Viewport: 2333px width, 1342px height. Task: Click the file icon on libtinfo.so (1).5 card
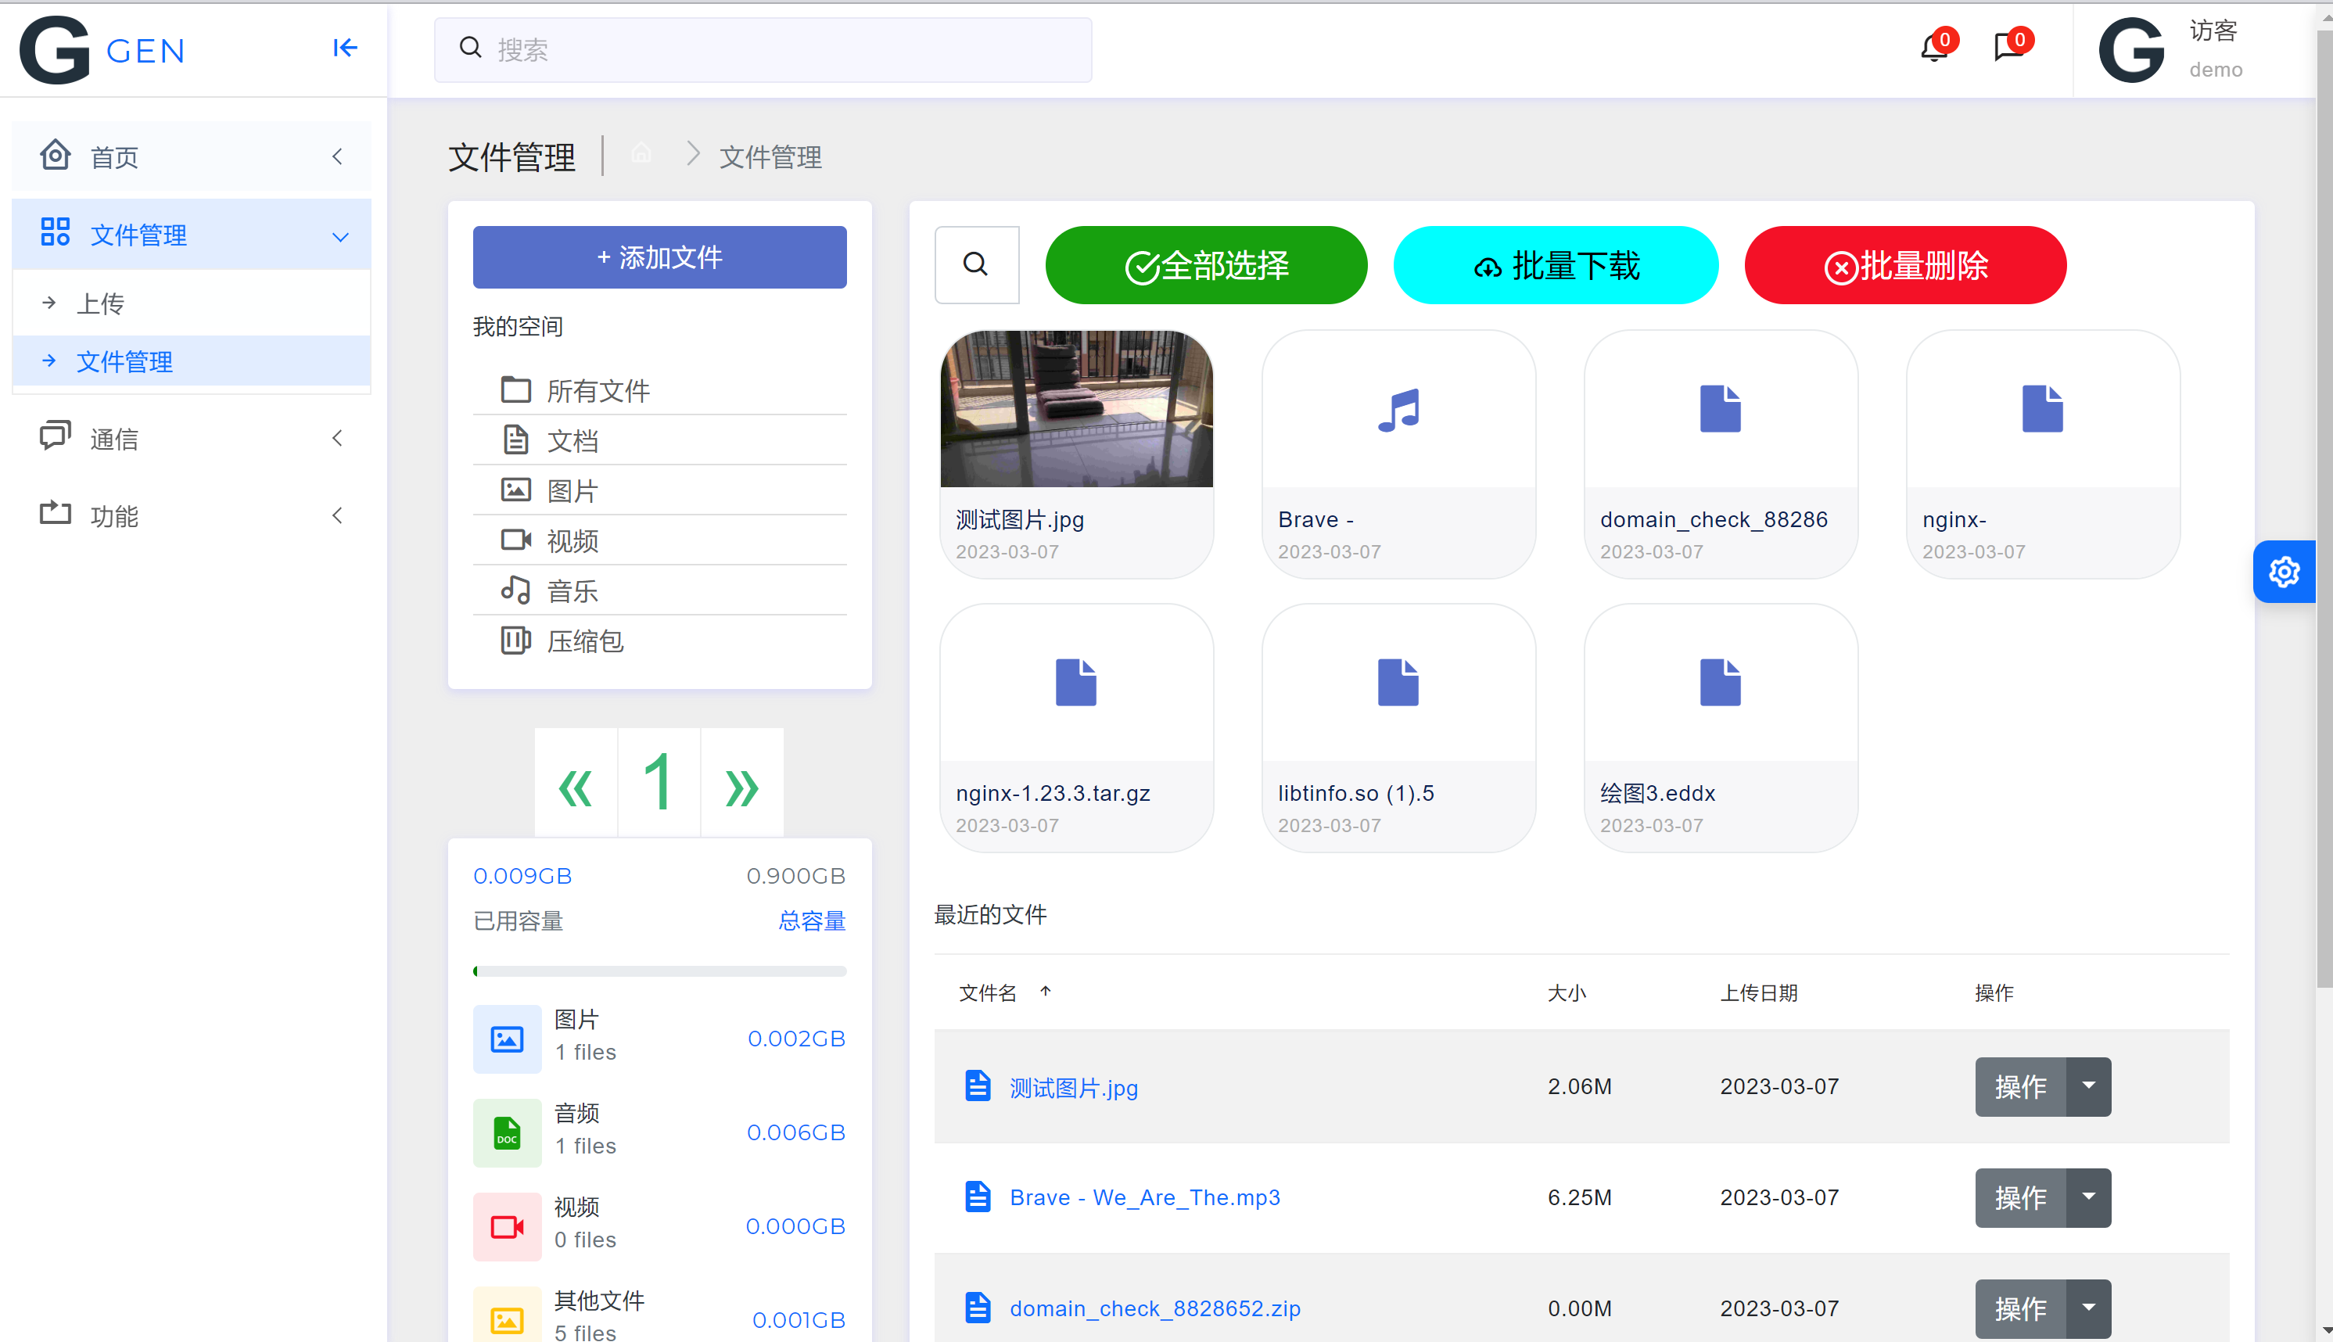tap(1398, 682)
